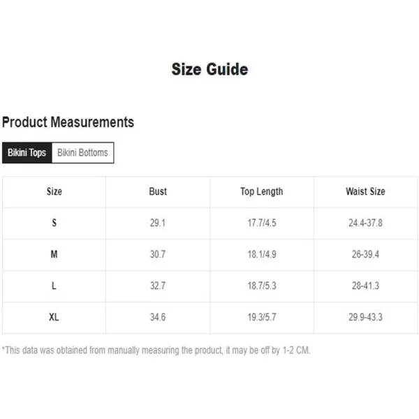Click the 29.9-43.3 waist size cell
Image resolution: width=419 pixels, height=419 pixels.
(365, 318)
